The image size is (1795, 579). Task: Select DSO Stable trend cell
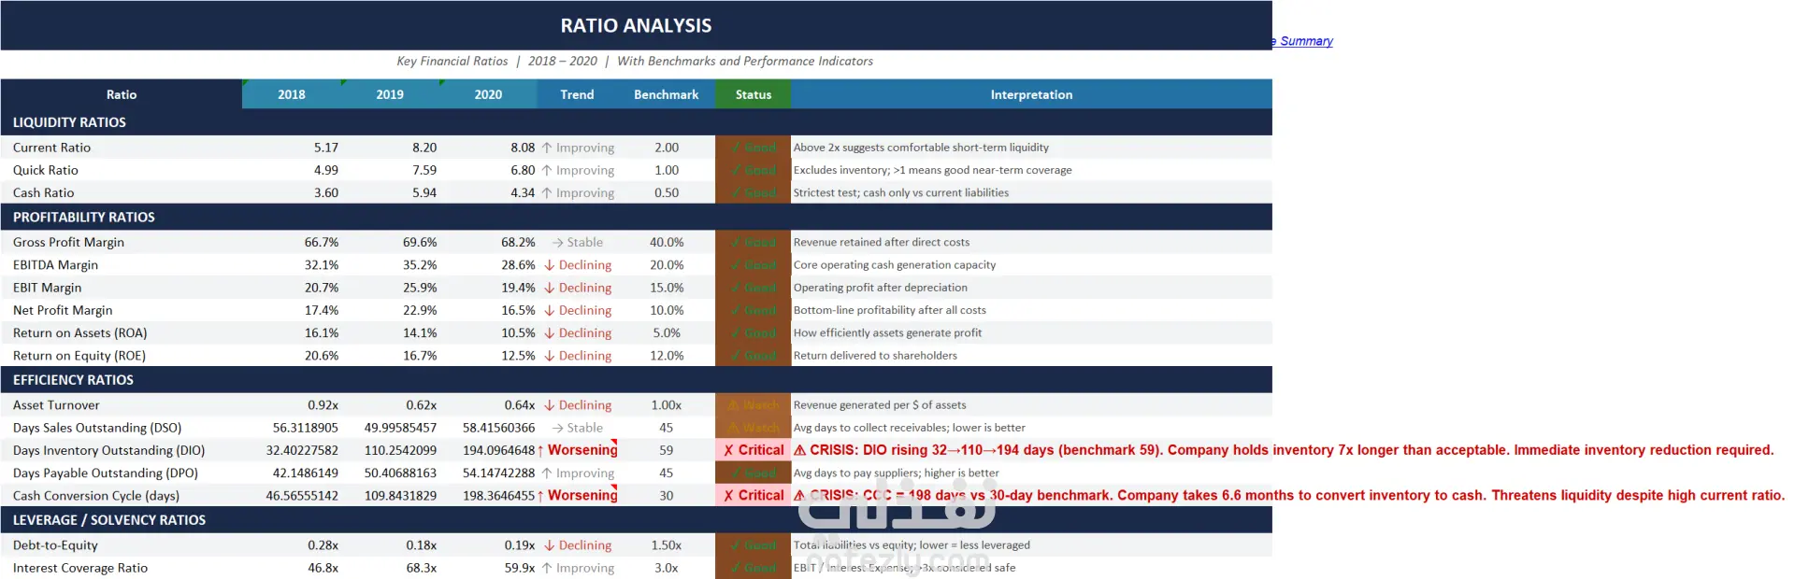tap(577, 428)
